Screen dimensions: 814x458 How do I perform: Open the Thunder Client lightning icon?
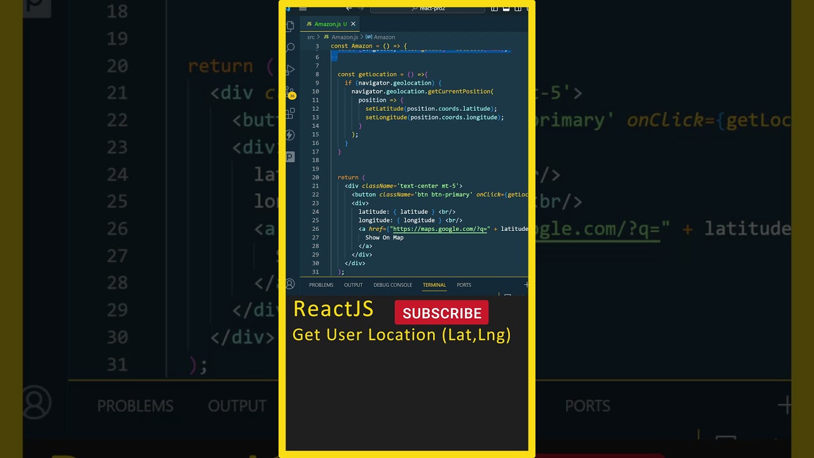coord(290,135)
